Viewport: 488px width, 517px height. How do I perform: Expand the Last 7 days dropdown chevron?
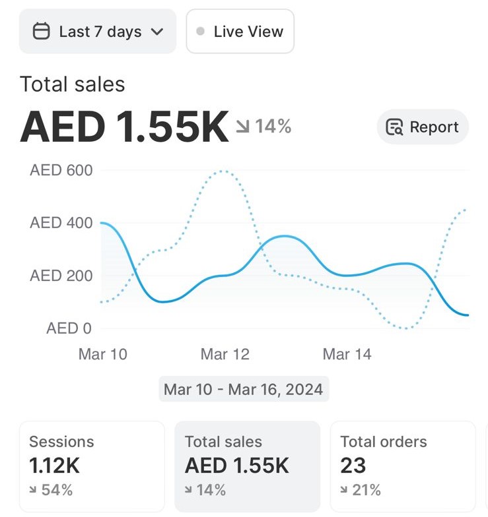coord(157,32)
